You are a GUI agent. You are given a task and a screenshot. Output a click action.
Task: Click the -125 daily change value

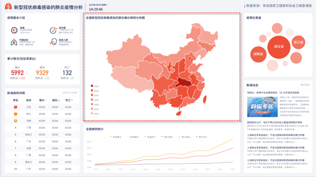coord(47,78)
